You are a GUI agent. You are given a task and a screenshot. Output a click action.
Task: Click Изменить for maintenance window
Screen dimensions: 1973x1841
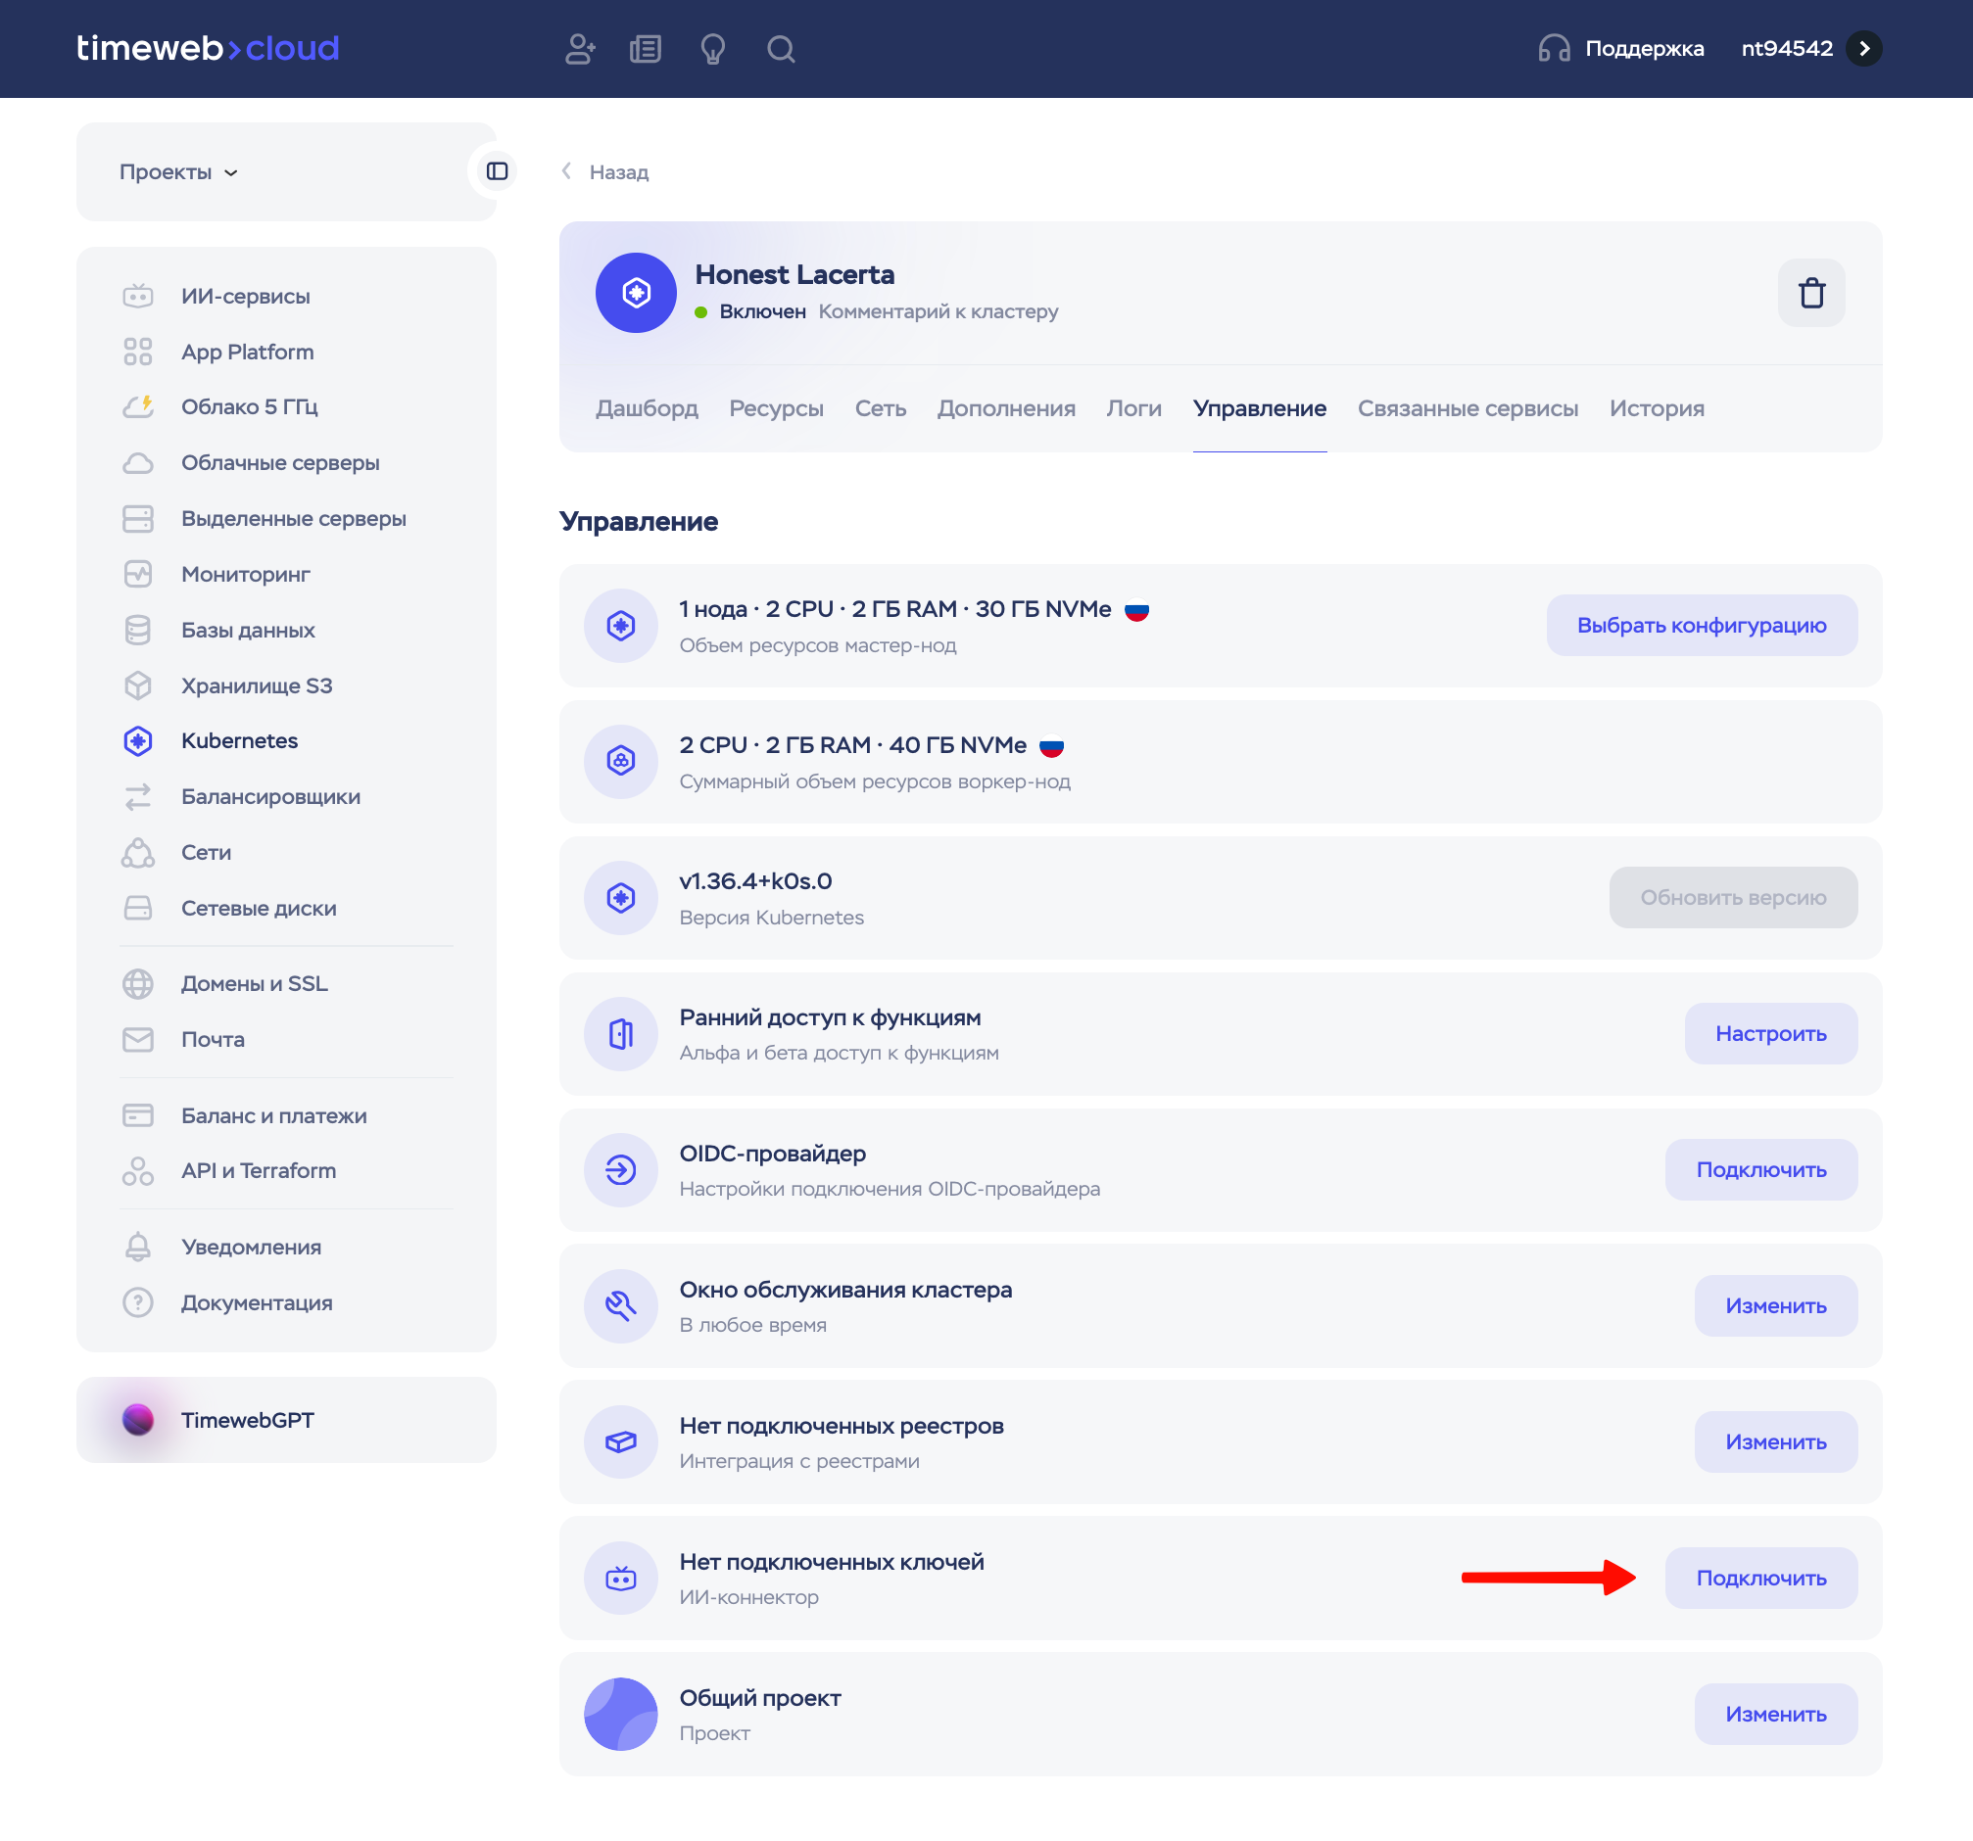click(x=1775, y=1305)
